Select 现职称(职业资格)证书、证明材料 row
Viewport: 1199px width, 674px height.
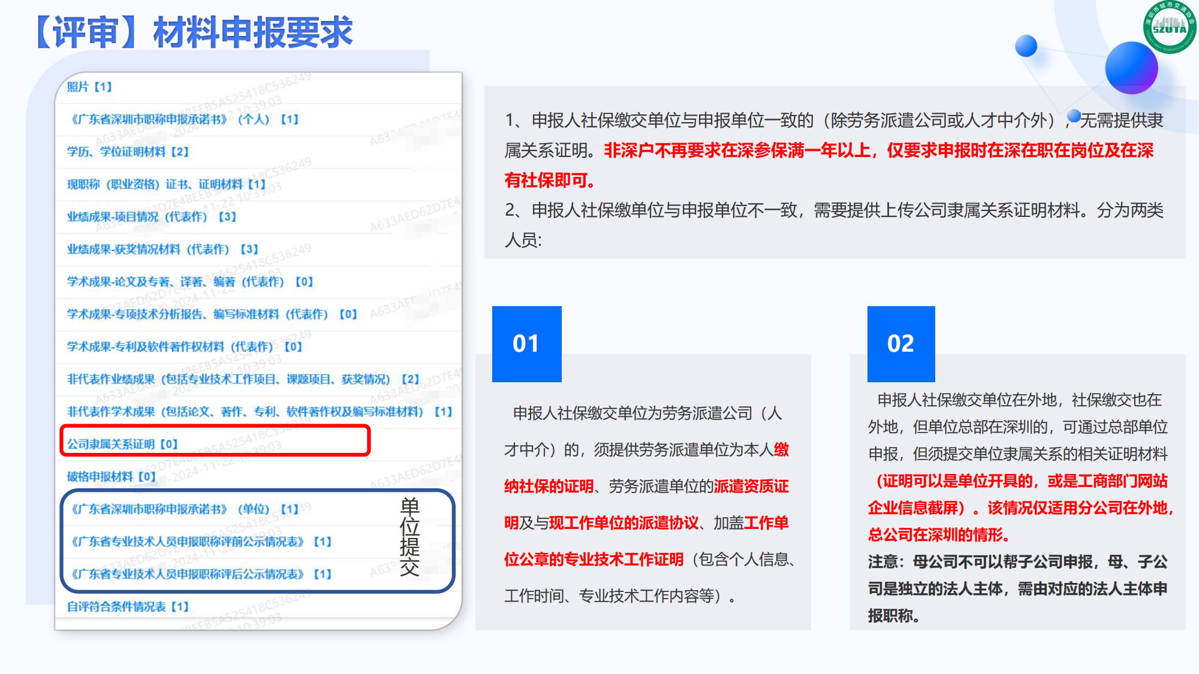click(x=166, y=184)
